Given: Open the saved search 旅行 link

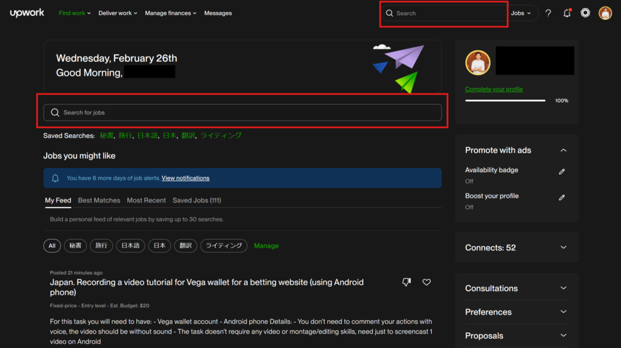Looking at the screenshot, I should [125, 135].
